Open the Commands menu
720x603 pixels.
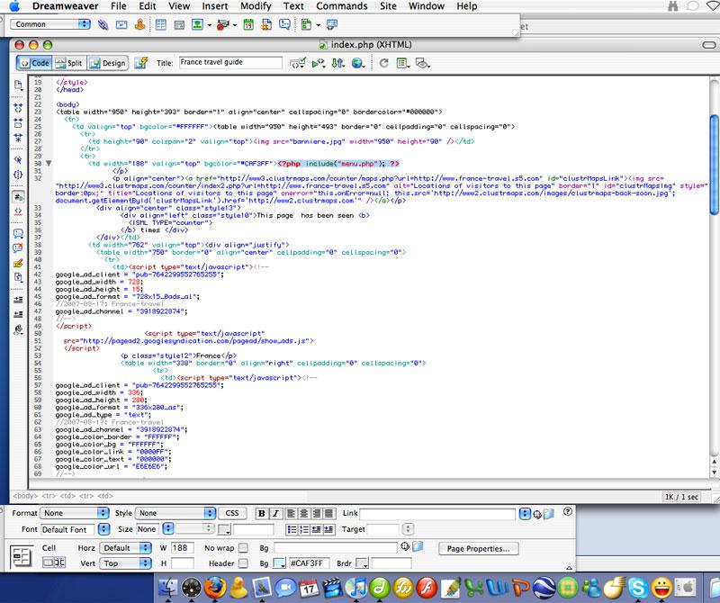(342, 6)
